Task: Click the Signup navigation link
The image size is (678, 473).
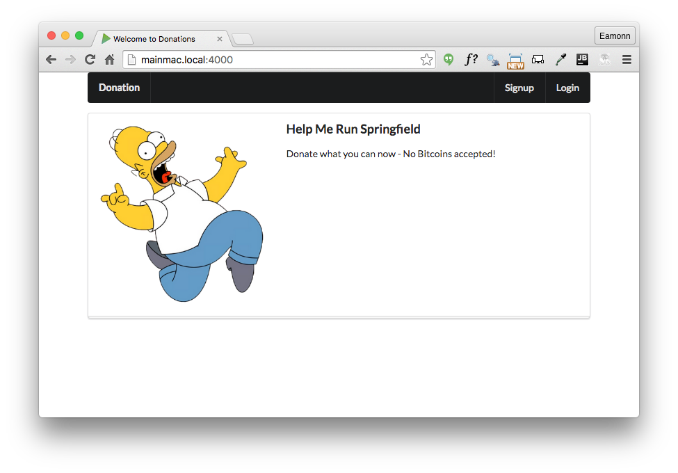Action: click(x=519, y=88)
